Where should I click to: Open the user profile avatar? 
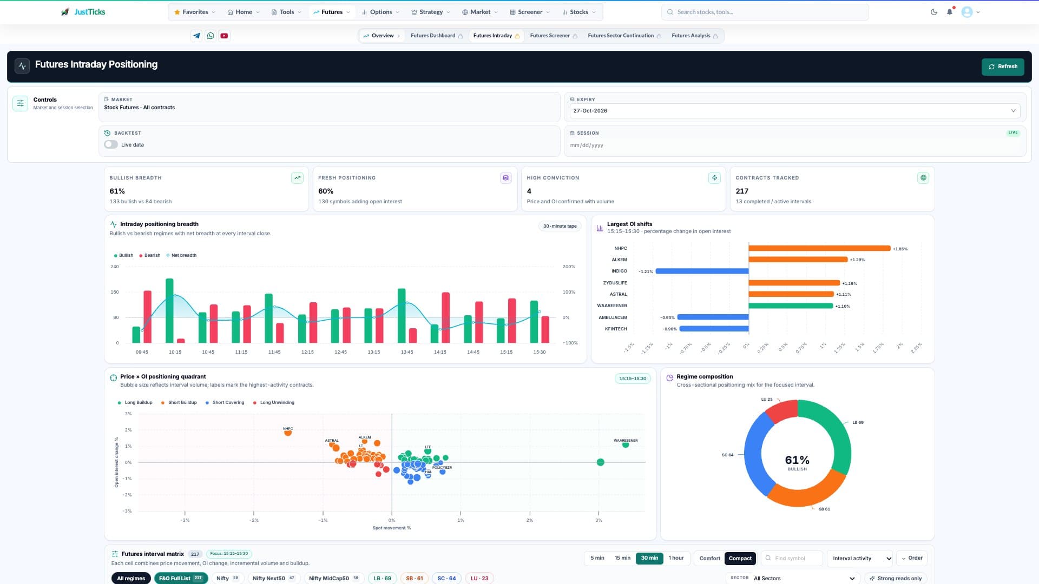click(x=967, y=12)
